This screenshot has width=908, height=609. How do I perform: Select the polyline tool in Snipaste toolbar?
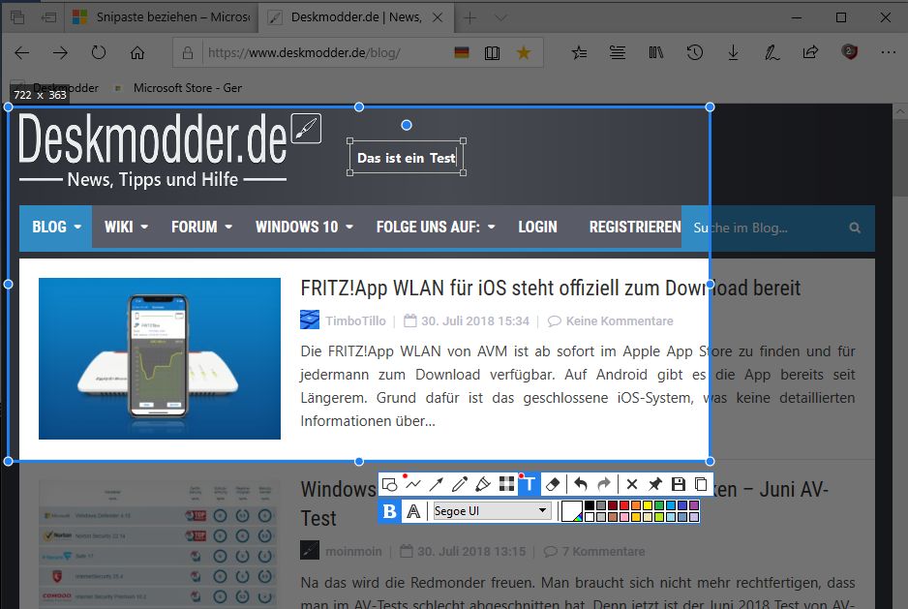(413, 484)
